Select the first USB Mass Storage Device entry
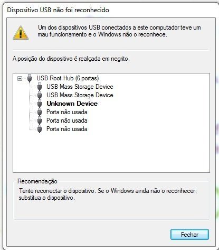This screenshot has height=250, width=219. 80,87
